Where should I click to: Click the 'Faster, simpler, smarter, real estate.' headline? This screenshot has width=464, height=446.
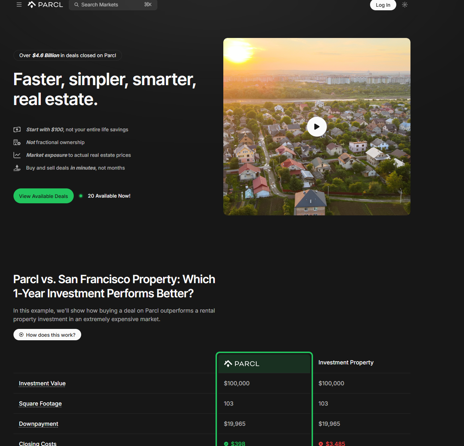point(105,89)
